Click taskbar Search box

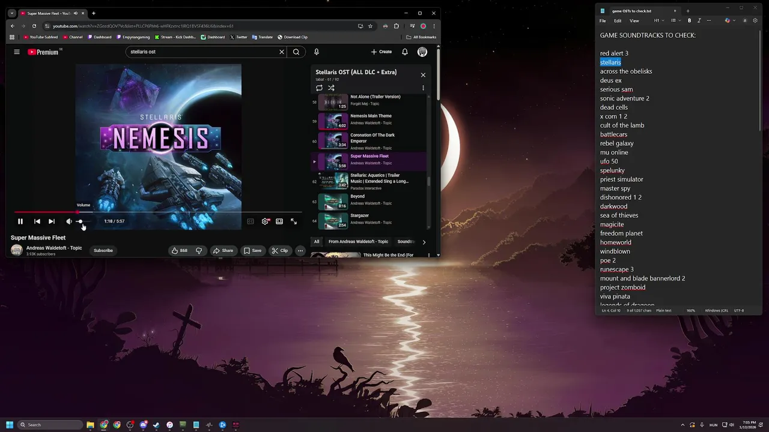point(50,425)
